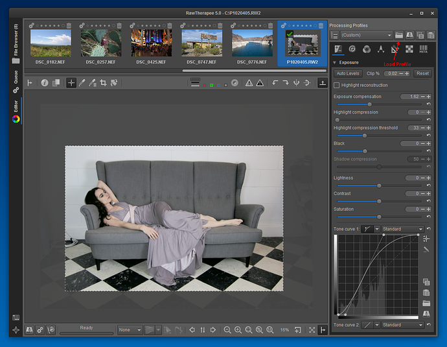
Task: Open the Processing Profiles (Custom) dropdown
Action: click(x=366, y=34)
